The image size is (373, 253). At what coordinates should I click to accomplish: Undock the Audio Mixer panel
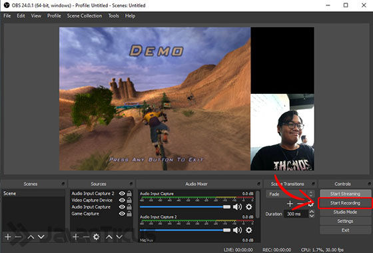click(258, 184)
